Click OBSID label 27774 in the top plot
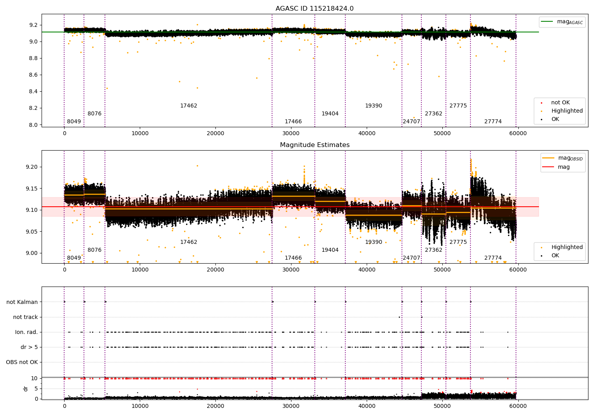 pos(493,122)
